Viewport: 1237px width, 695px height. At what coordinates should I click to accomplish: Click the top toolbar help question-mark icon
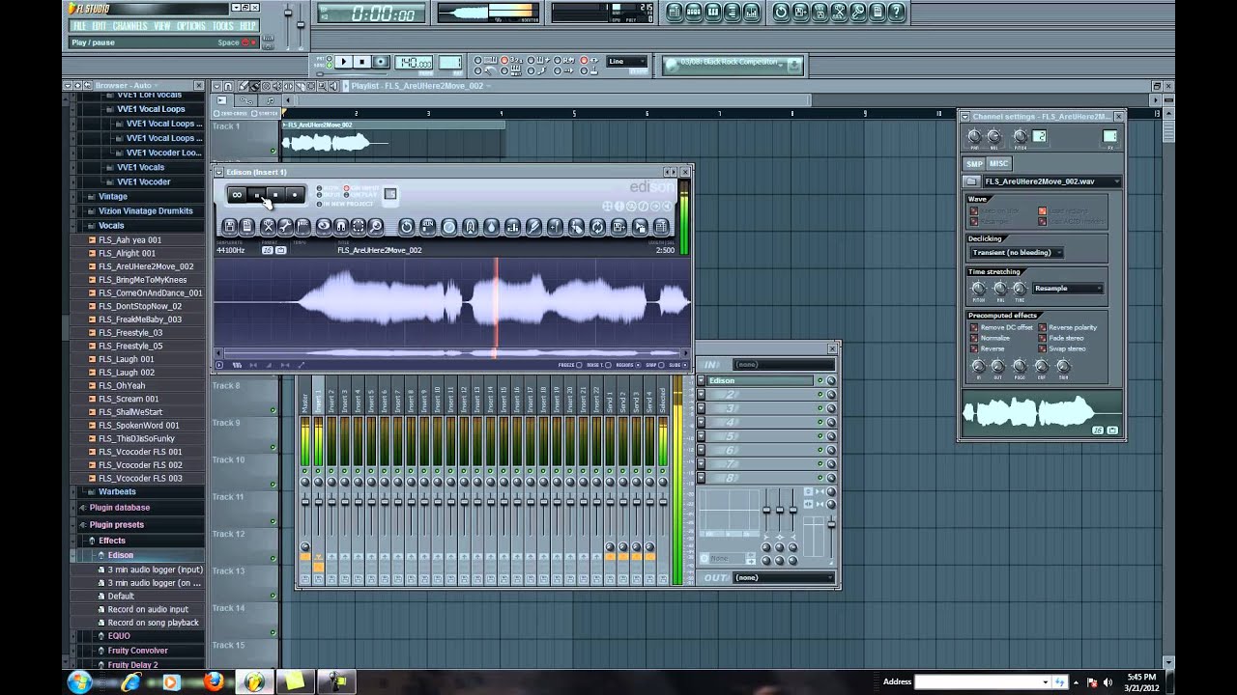(x=897, y=12)
